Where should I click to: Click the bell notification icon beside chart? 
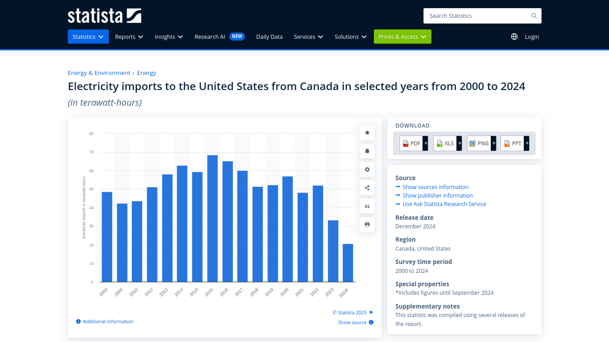[x=367, y=151]
